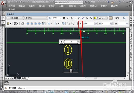Open the 格式(O) menu
This screenshot has width=134, height=93.
click(52, 6)
